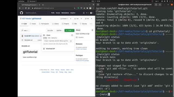Screen dimensions: 174x97
Task: Open a new terminal tab icon
Action: click(x=98, y=5)
